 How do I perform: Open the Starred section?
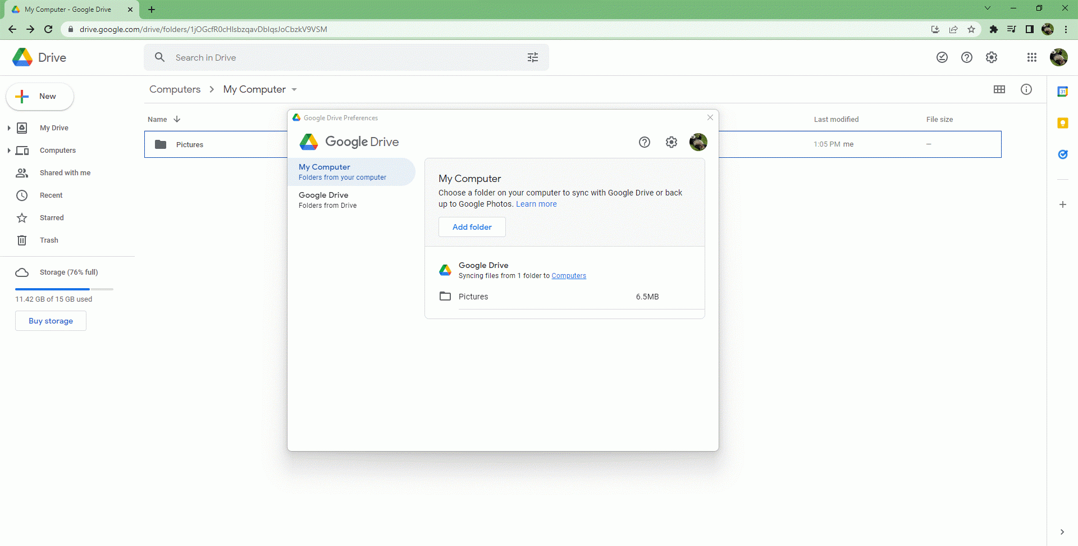(52, 218)
